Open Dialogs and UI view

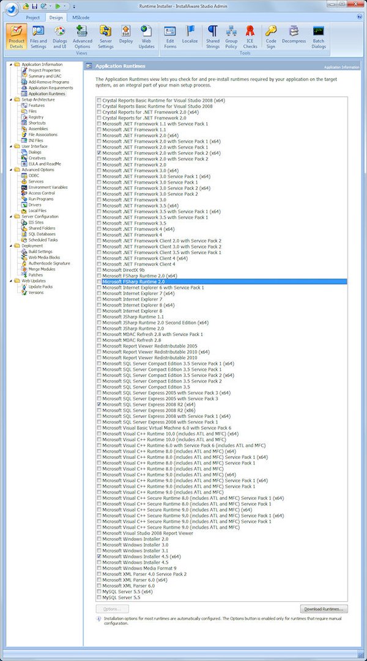(x=59, y=37)
